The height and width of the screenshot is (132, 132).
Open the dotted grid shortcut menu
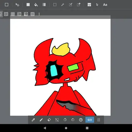[x=99, y=120]
